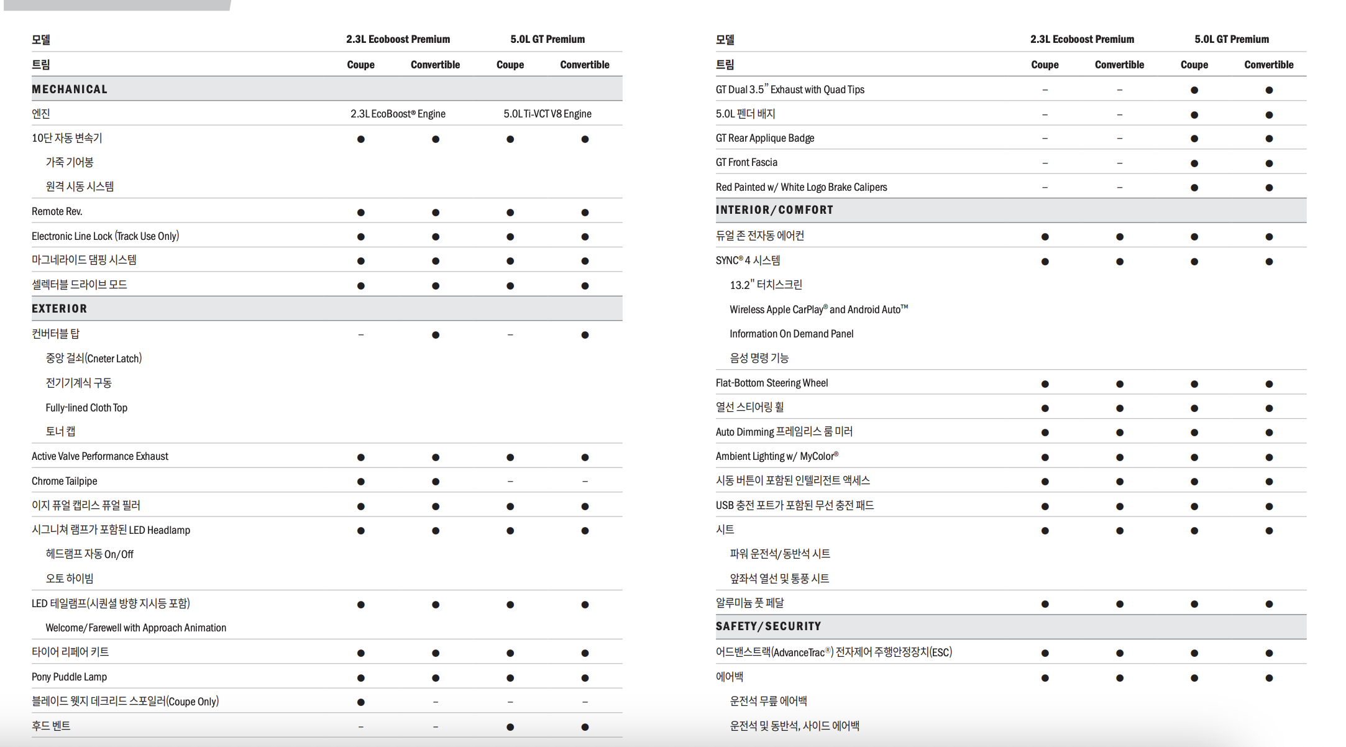The height and width of the screenshot is (747, 1346).
Task: Click the '파워 운전석/동반석 시트' sub-item
Action: tap(780, 554)
